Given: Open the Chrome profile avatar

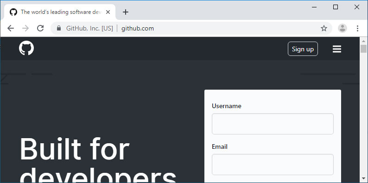Looking at the screenshot, I should point(343,28).
